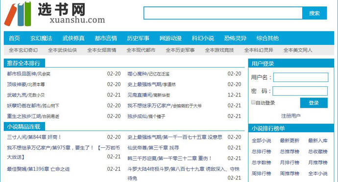338x182 pixels.
Task: Click the 小说精品连载 section header
Action: coord(24,127)
